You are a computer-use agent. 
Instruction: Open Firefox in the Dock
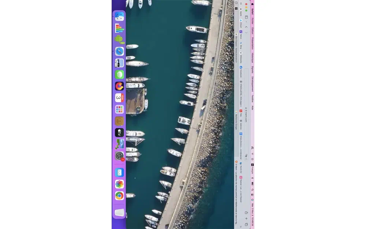click(x=119, y=86)
